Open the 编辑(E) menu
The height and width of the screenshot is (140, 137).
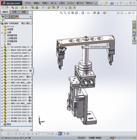pyautogui.click(x=37, y=3)
